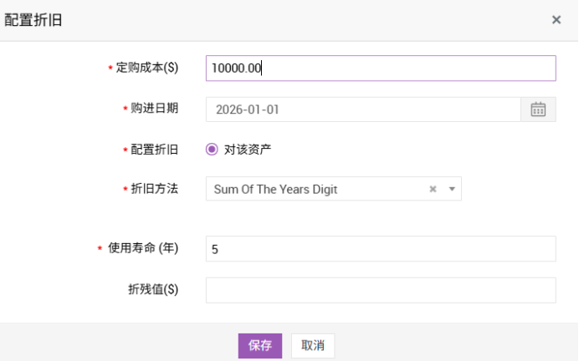
Task: Open the calendar date picker icon
Action: click(538, 109)
